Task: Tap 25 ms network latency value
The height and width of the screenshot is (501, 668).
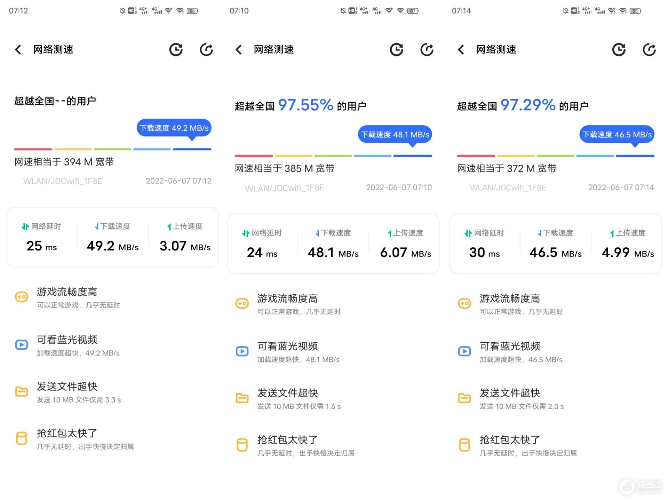Action: 42,246
